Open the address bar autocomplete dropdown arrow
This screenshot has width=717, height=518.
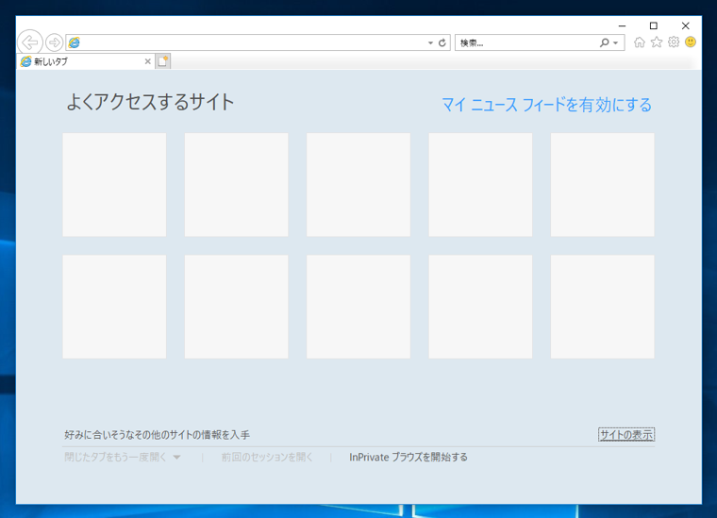430,42
